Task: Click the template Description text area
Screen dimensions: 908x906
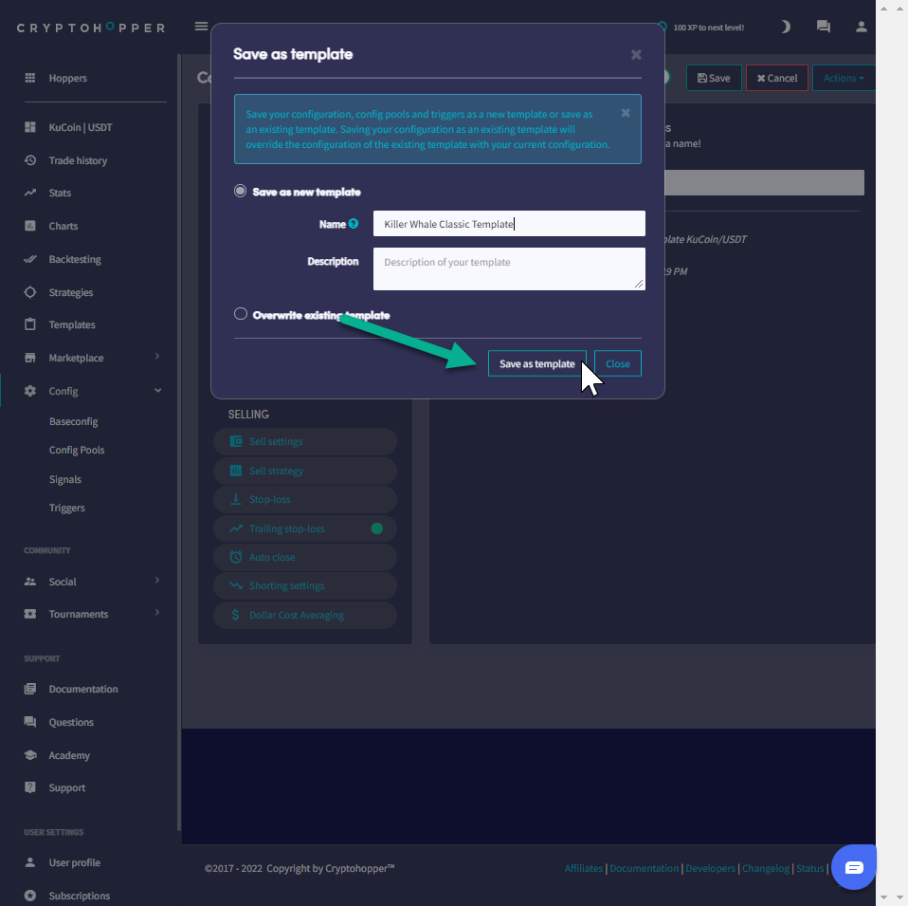Action: click(509, 268)
